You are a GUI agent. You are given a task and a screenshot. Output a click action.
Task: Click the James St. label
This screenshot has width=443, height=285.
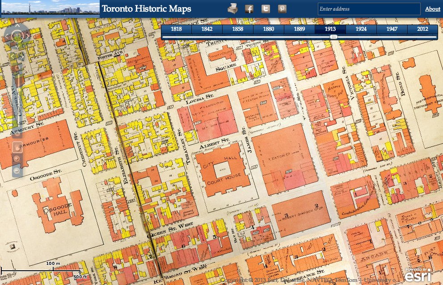tap(246, 140)
